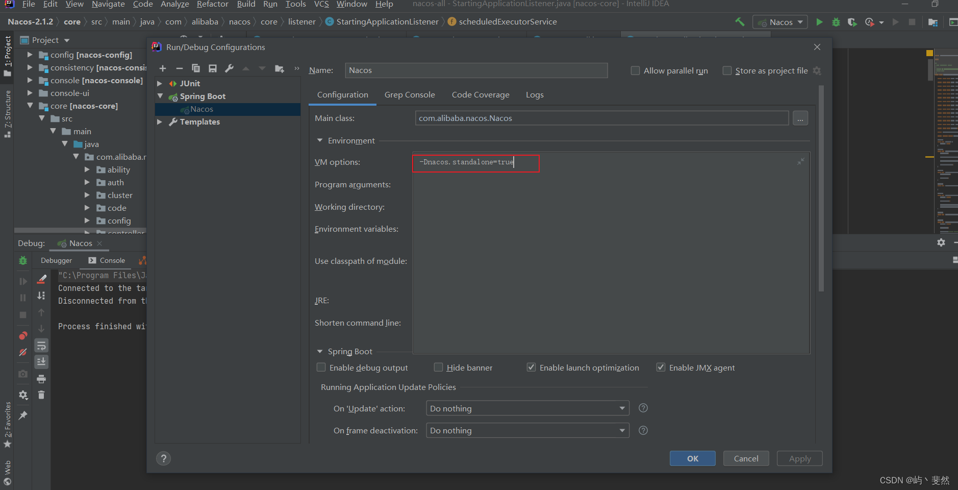Save configuration using floppy disk icon
The height and width of the screenshot is (490, 958).
point(213,68)
